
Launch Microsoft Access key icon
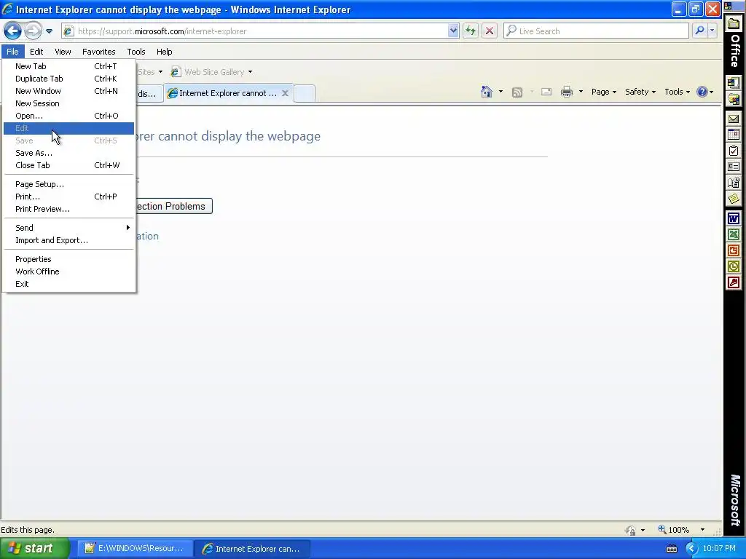tap(733, 283)
